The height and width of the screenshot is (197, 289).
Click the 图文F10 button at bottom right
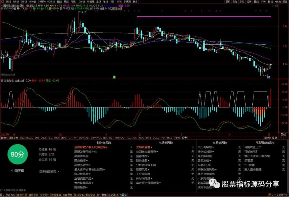coord(273,195)
